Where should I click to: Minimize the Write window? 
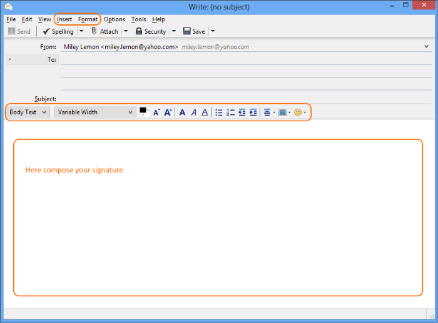coord(392,6)
